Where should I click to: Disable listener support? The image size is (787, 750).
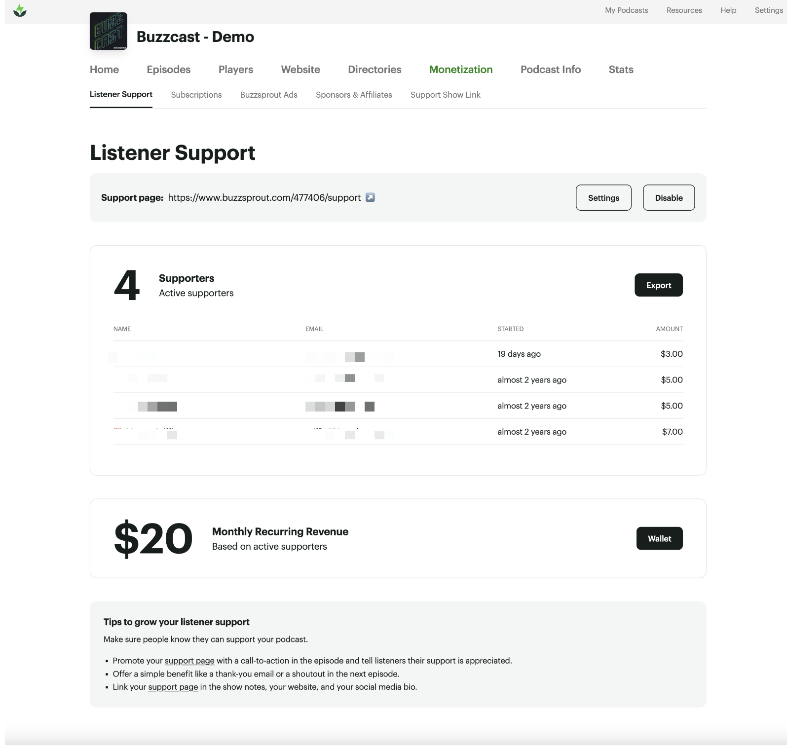pyautogui.click(x=669, y=198)
